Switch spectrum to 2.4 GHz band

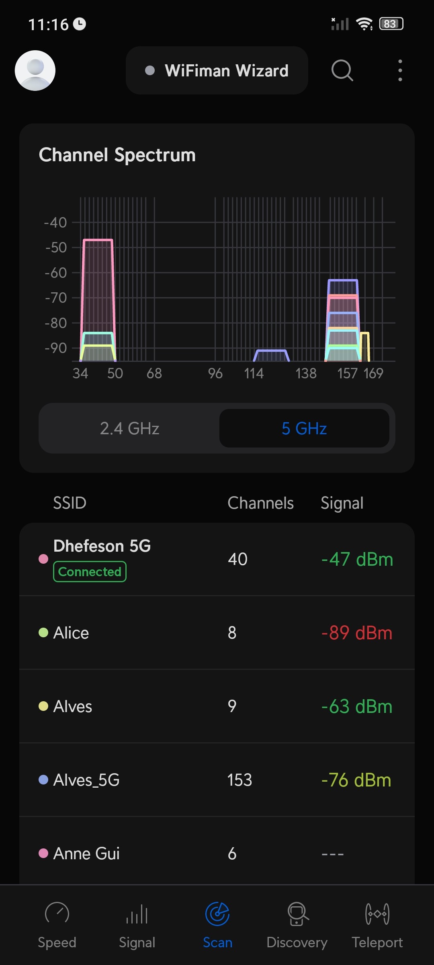129,428
